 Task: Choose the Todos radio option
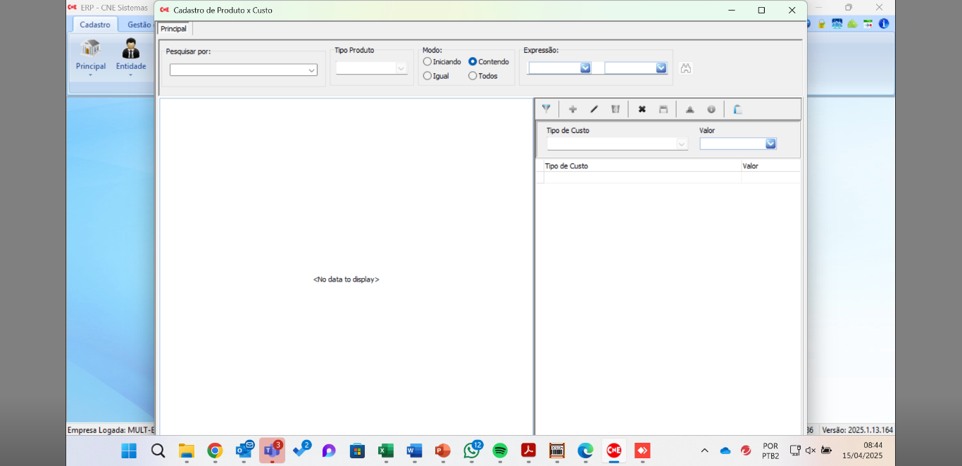(473, 76)
